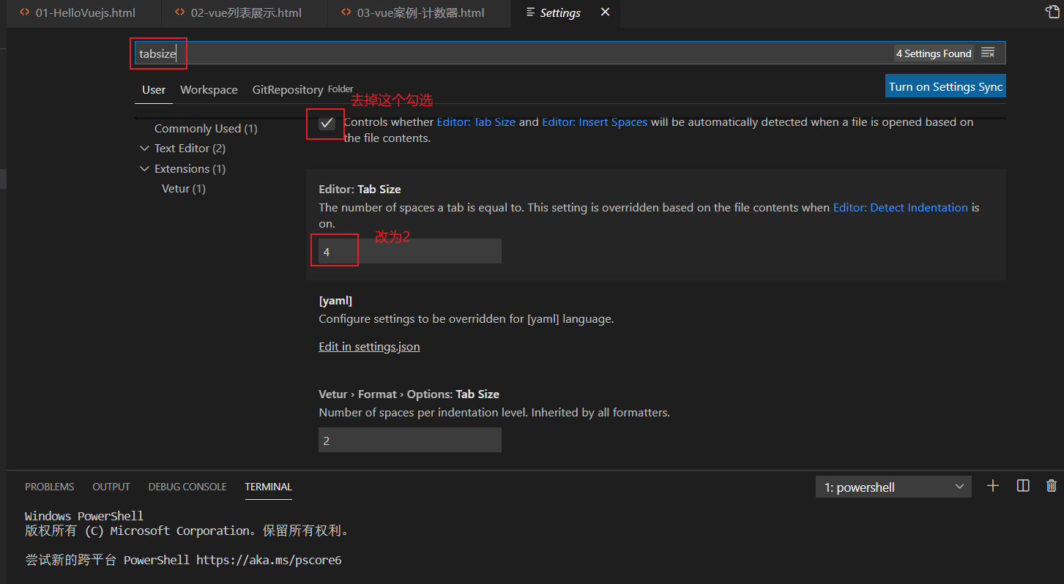Open the Editor: Tab Size link
Image resolution: width=1064 pixels, height=584 pixels.
click(476, 122)
